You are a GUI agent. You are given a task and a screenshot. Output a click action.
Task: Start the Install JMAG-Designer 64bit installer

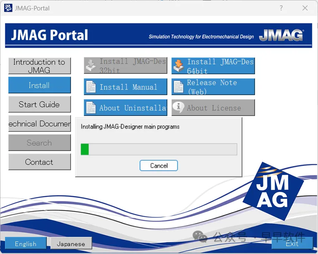coord(213,66)
